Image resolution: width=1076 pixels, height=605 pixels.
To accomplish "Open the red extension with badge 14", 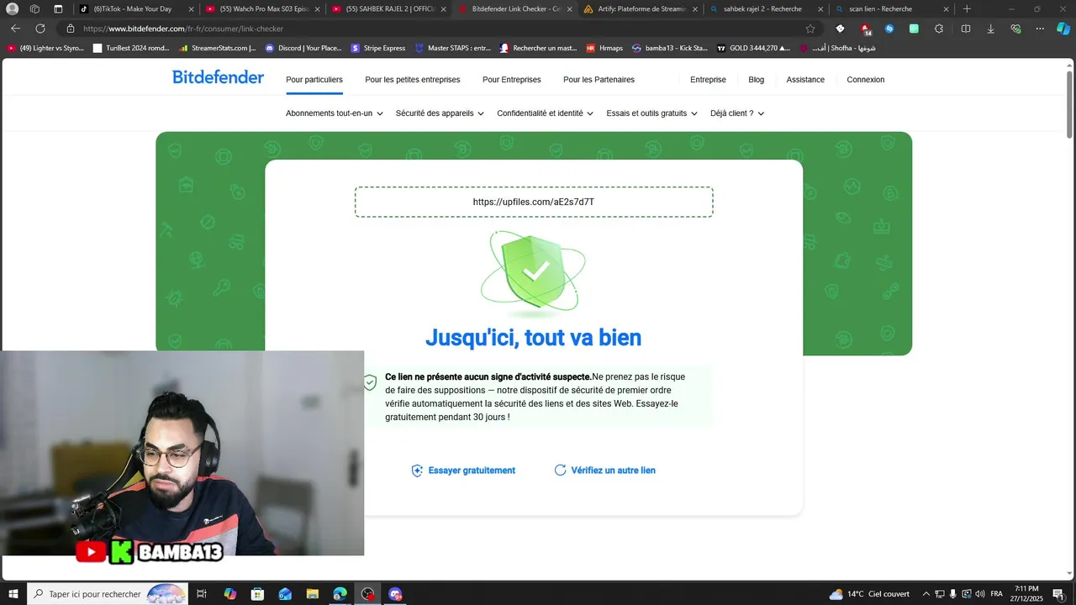I will click(865, 29).
